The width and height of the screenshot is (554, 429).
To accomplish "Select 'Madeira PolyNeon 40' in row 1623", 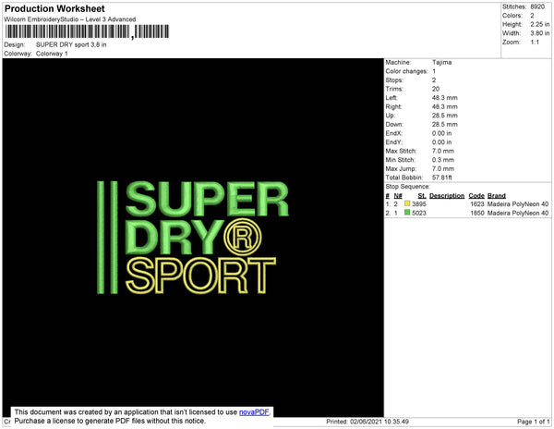I will click(x=518, y=204).
